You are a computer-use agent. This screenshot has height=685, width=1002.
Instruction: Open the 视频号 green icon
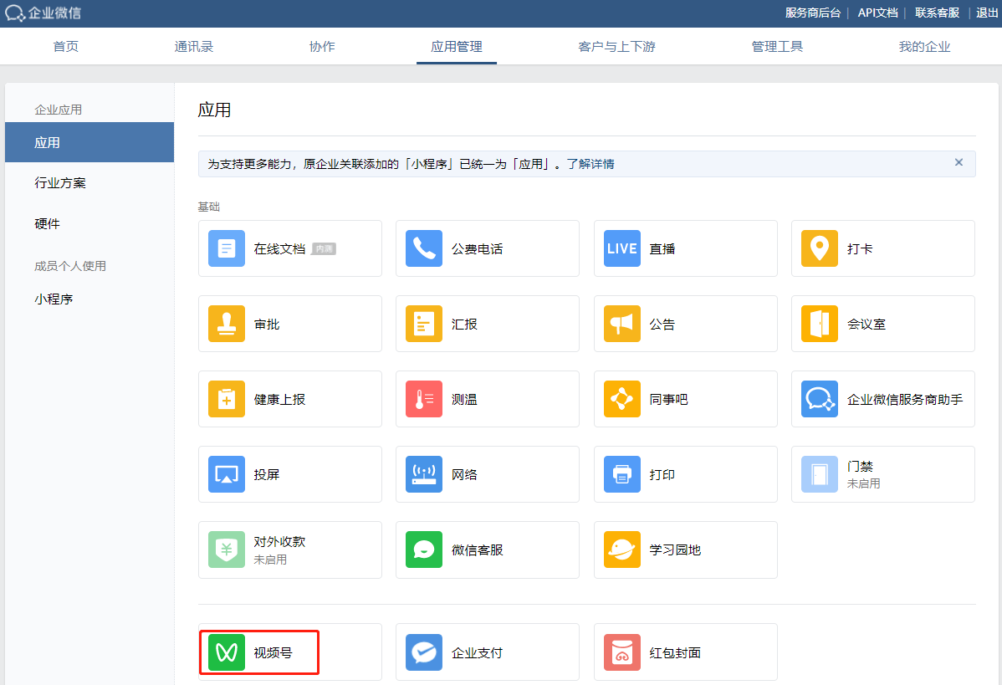click(x=226, y=652)
